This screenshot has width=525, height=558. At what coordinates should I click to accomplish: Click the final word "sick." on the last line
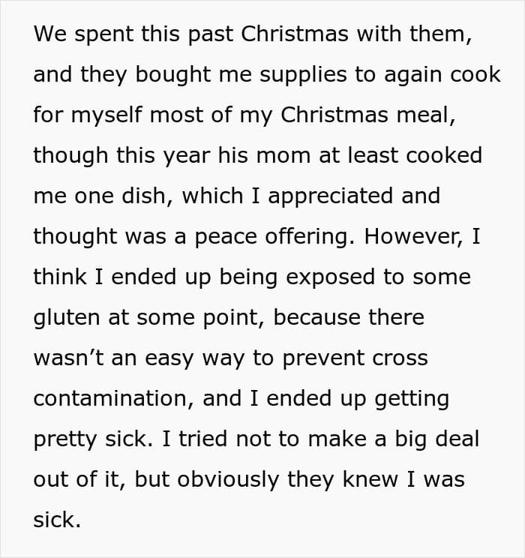[x=57, y=520]
